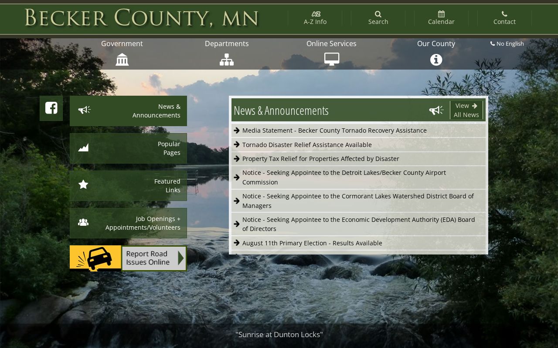Click the Online Services monitor icon
Image resolution: width=558 pixels, height=348 pixels.
click(x=332, y=59)
